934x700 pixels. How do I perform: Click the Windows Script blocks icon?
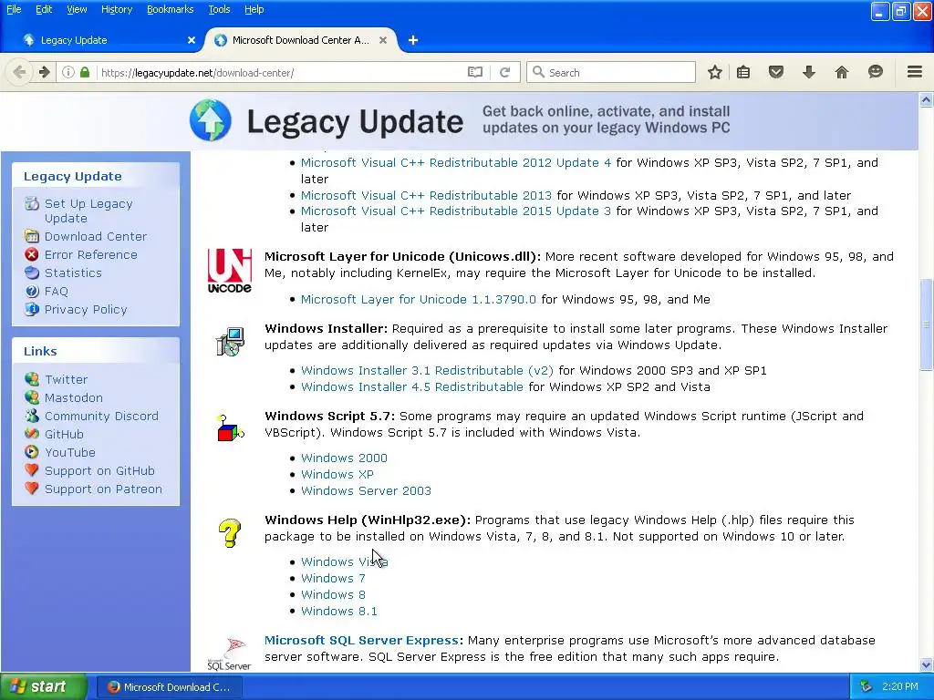(x=231, y=428)
